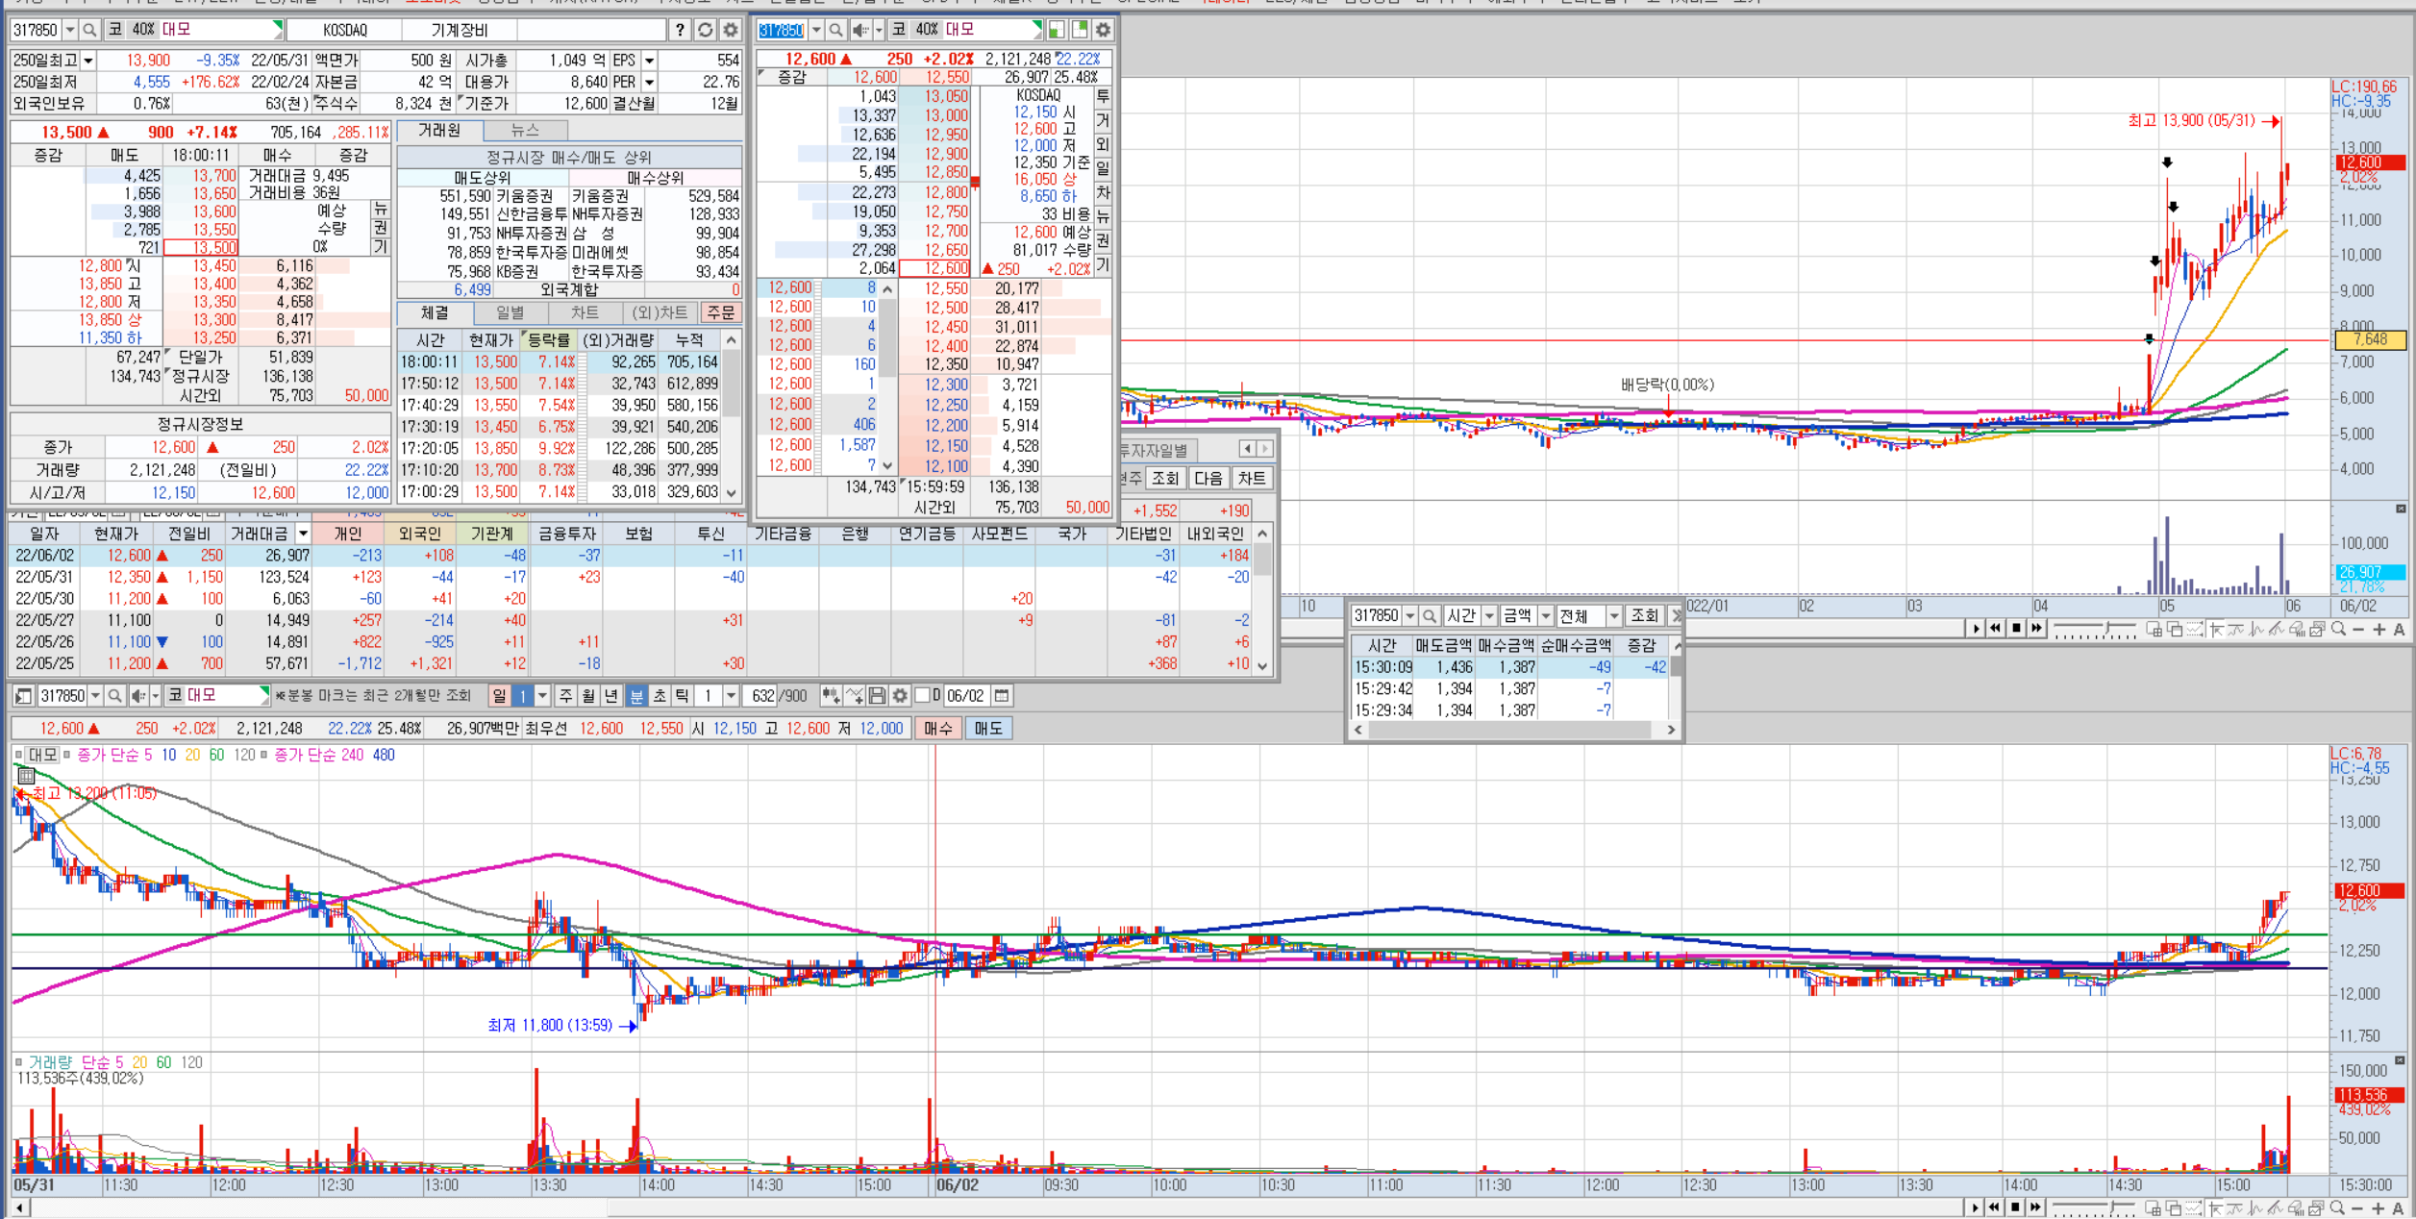2416x1219 pixels.
Task: Toggle 주 (weekly) period button
Action: pos(566,695)
